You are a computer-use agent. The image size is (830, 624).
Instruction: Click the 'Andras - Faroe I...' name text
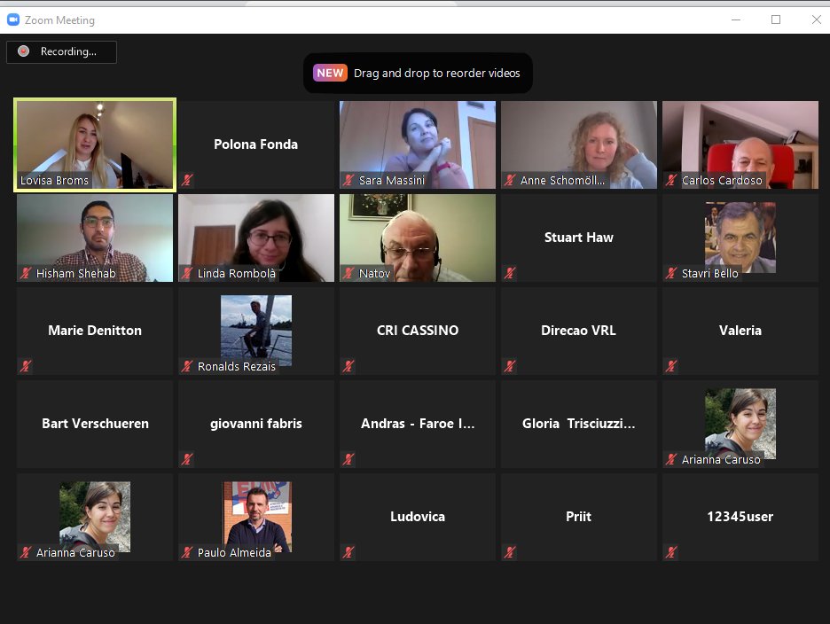click(x=418, y=424)
